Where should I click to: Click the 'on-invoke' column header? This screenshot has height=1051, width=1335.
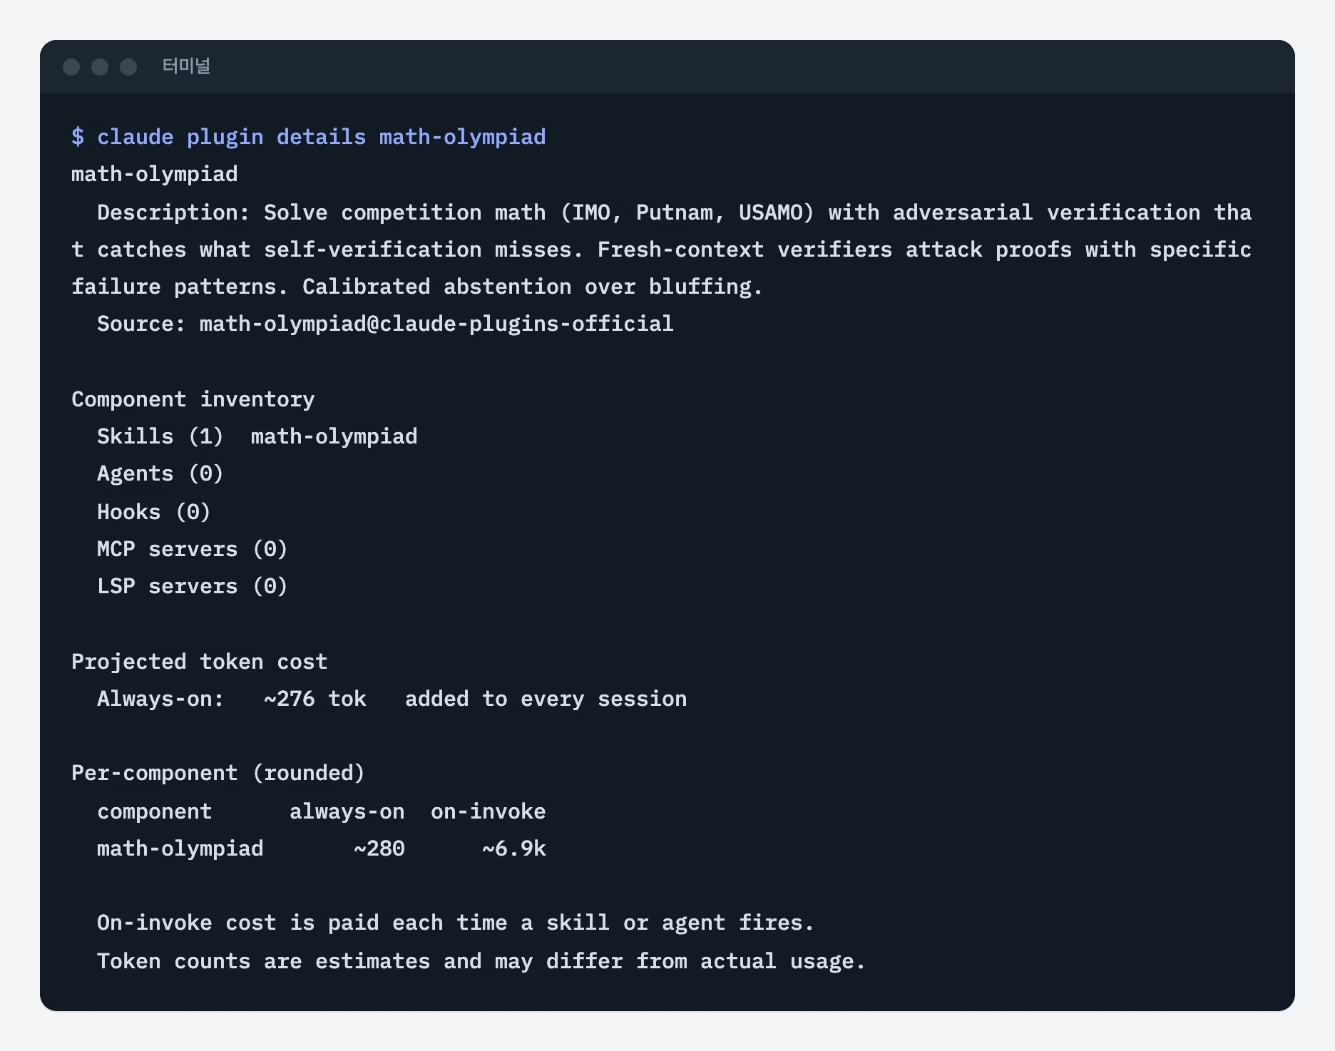489,811
